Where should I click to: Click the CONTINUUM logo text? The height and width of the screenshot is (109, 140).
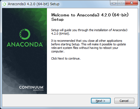pyautogui.click(x=31, y=87)
